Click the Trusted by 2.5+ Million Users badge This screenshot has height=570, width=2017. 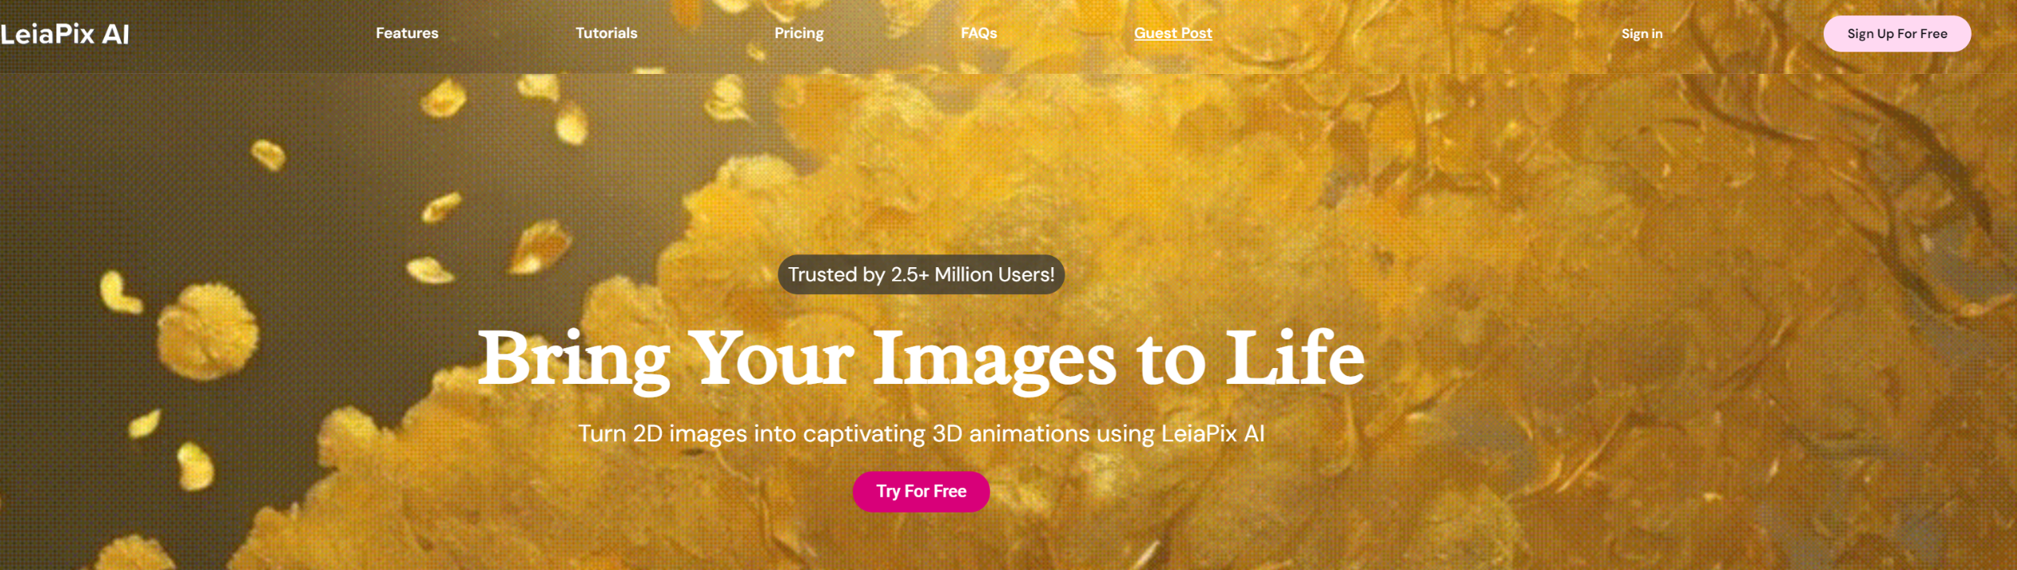pyautogui.click(x=921, y=274)
